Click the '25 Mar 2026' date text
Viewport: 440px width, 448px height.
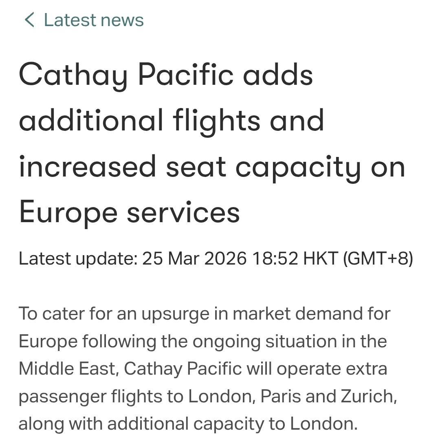[x=194, y=258]
